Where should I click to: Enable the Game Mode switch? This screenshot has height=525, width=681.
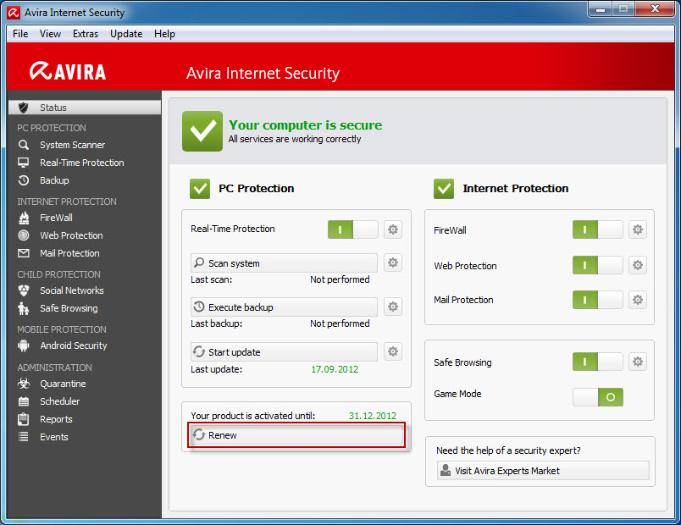pos(598,397)
